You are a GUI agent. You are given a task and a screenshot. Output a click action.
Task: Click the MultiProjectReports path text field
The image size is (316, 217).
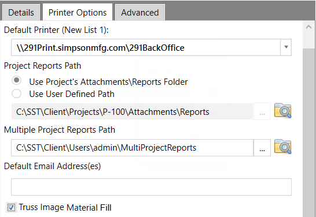[x=132, y=148]
